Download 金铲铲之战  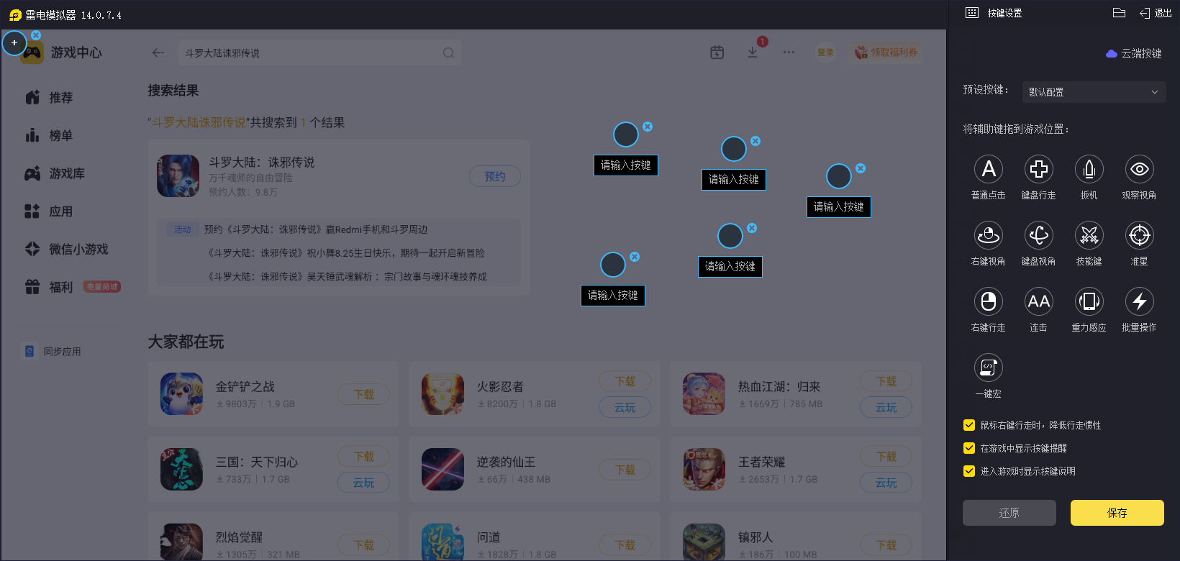pyautogui.click(x=364, y=394)
